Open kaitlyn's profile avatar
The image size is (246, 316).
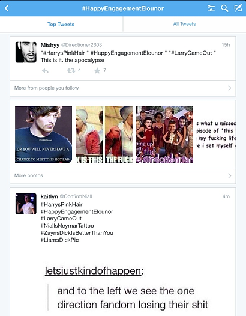click(26, 204)
